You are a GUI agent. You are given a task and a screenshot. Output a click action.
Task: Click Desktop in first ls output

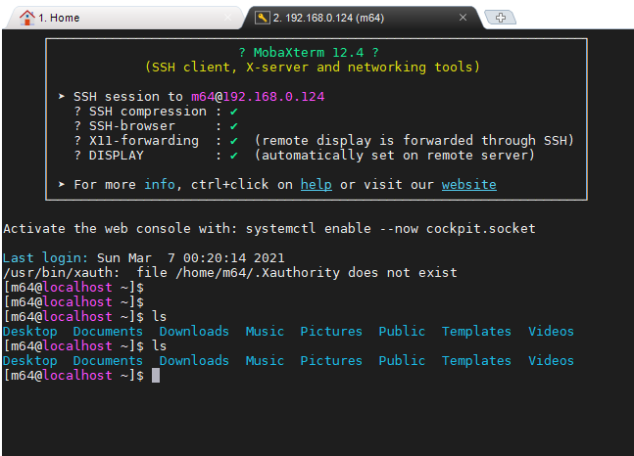[x=30, y=331]
